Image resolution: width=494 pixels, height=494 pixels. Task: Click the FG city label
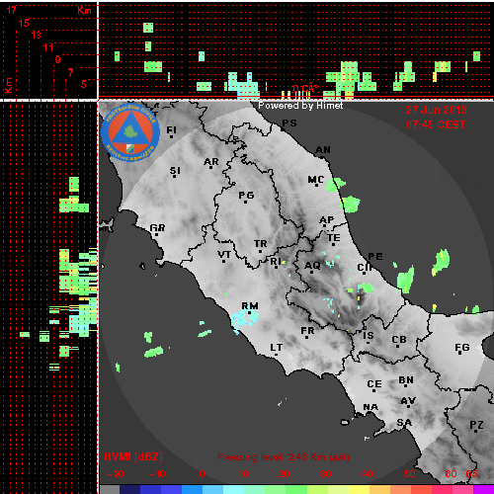click(462, 347)
